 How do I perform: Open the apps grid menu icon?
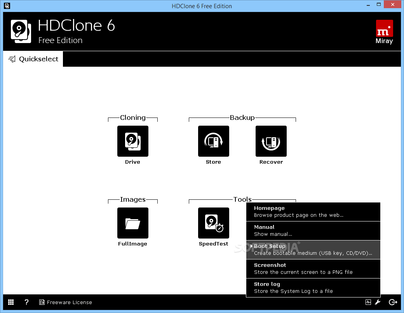point(11,302)
